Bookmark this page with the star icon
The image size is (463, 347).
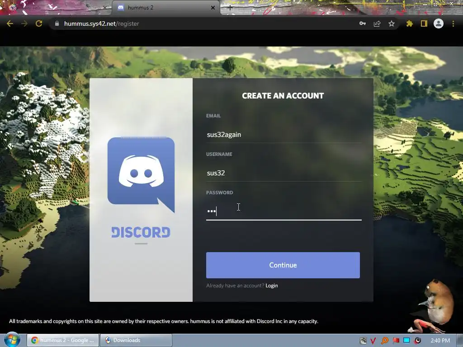click(392, 23)
